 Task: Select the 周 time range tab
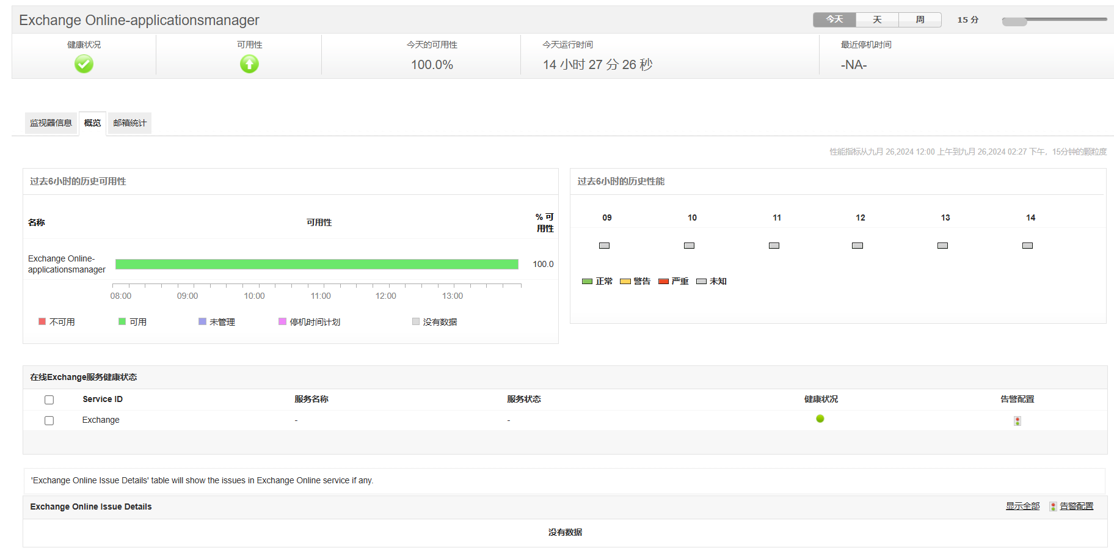[x=920, y=20]
